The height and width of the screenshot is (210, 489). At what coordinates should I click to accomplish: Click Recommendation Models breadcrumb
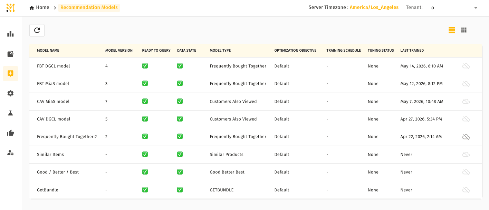click(x=89, y=8)
